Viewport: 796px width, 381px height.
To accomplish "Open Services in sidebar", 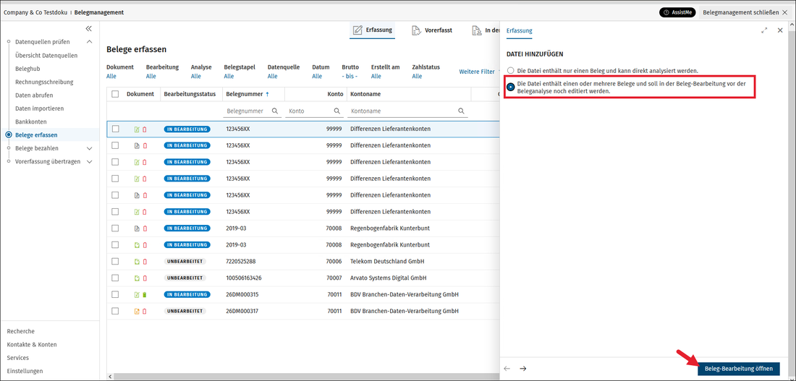I will (18, 358).
